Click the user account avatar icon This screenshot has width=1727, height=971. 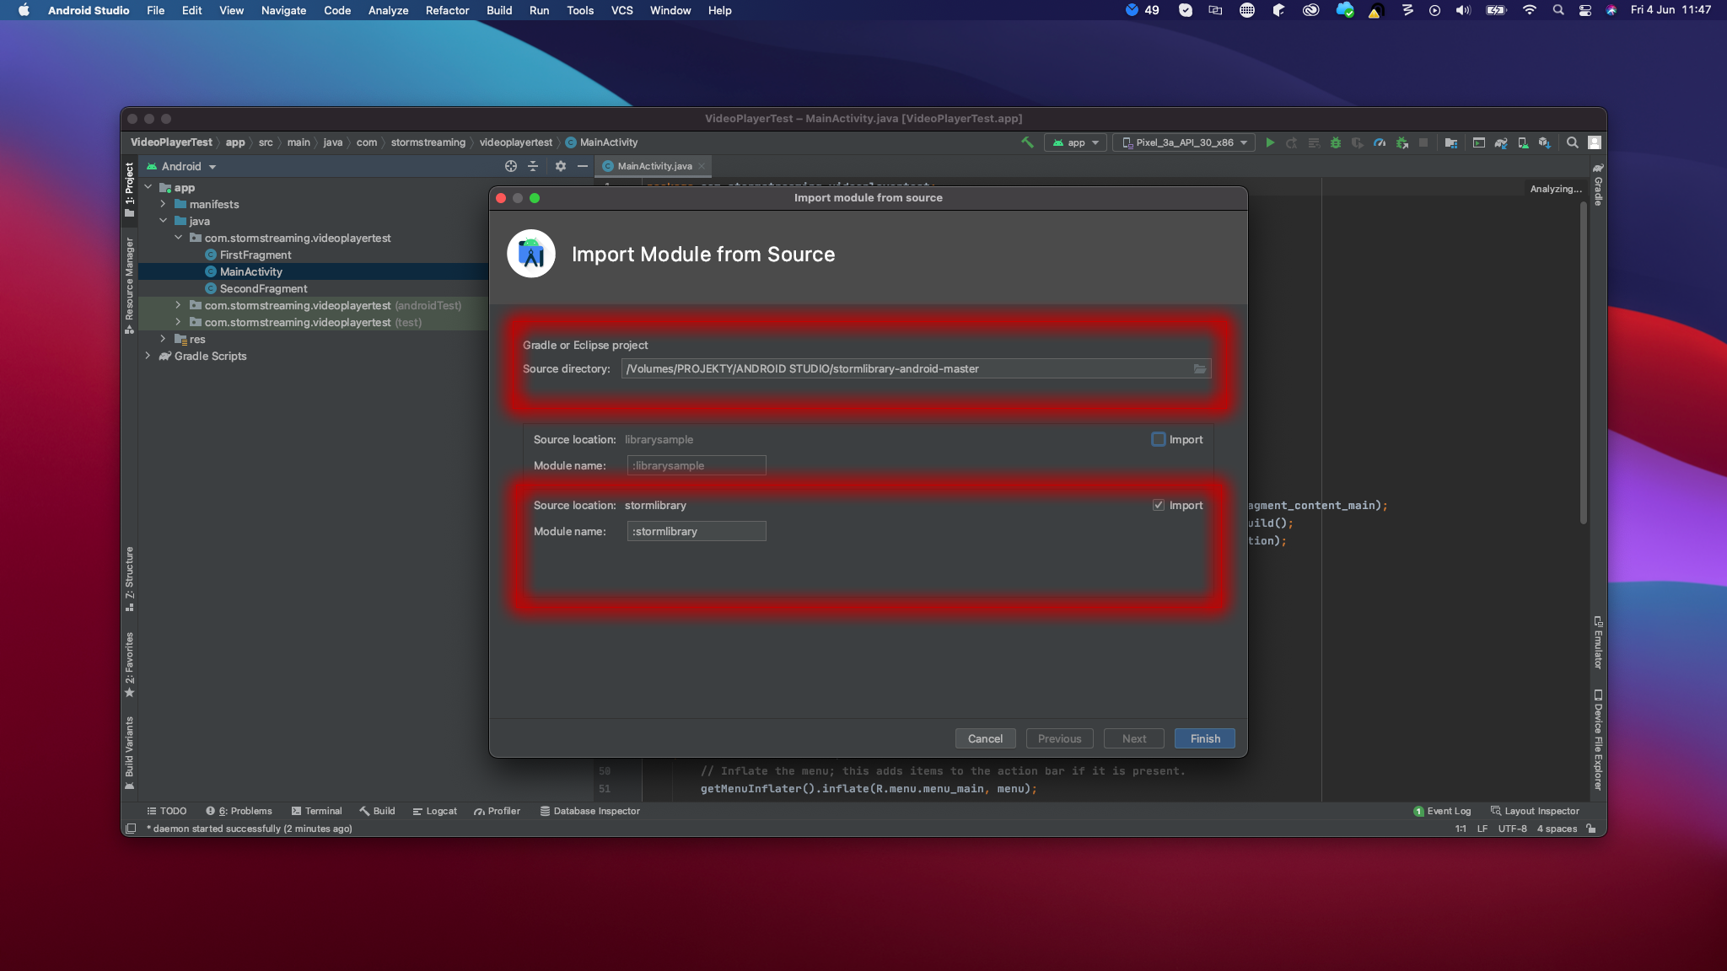click(1595, 142)
